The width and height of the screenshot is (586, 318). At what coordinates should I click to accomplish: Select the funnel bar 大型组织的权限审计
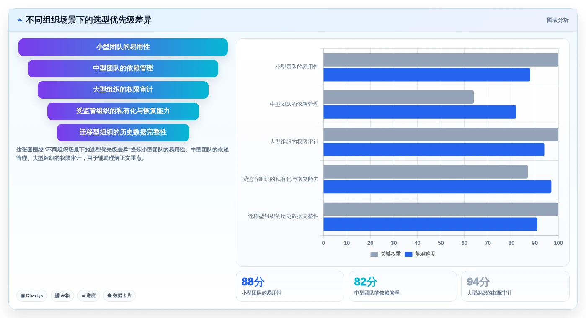click(x=123, y=90)
